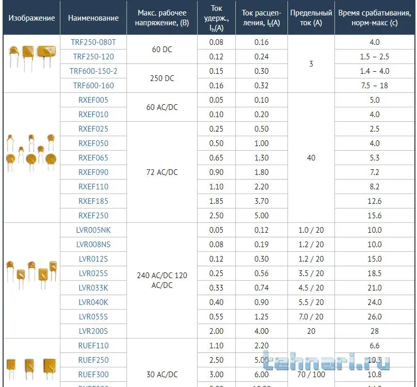Select the '1.85' hold current cell

216,201
